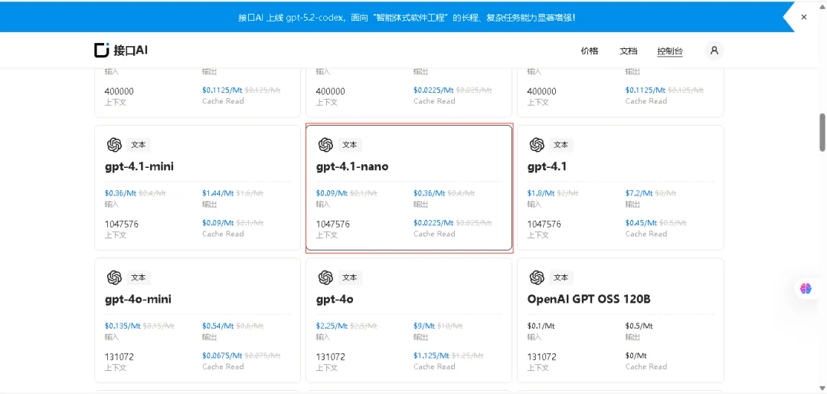The width and height of the screenshot is (827, 394).
Task: Click the 1047576 context value on gpt-4.1-mini card
Action: [122, 224]
